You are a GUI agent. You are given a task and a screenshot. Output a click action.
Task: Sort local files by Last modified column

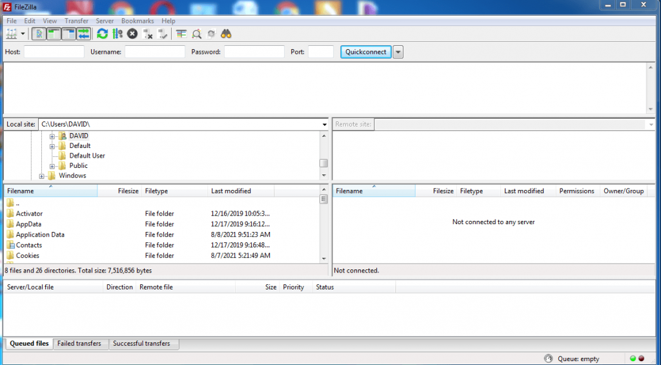coord(231,191)
